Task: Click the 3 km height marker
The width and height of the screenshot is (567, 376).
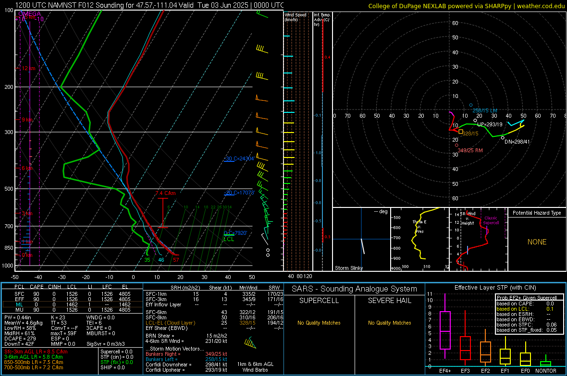Action: (27, 213)
